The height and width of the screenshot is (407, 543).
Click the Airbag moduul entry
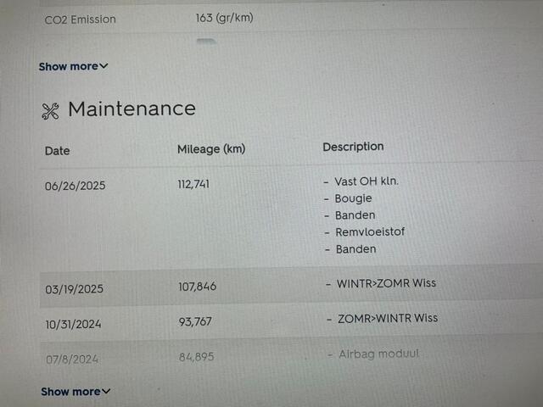point(378,354)
